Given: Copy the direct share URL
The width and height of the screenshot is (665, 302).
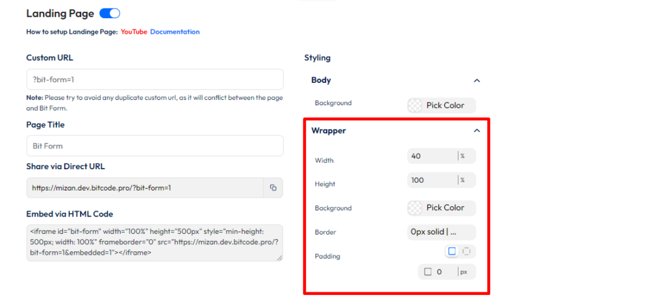Looking at the screenshot, I should (273, 188).
